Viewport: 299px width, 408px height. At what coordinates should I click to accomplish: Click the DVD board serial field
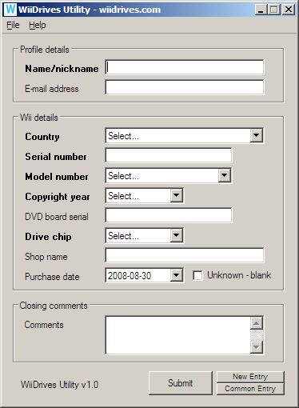[x=169, y=215]
